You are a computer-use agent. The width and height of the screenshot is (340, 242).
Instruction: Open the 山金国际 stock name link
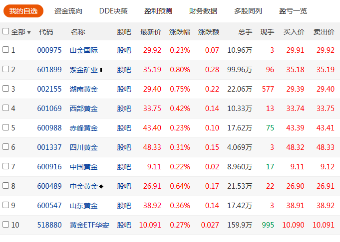pos(84,50)
